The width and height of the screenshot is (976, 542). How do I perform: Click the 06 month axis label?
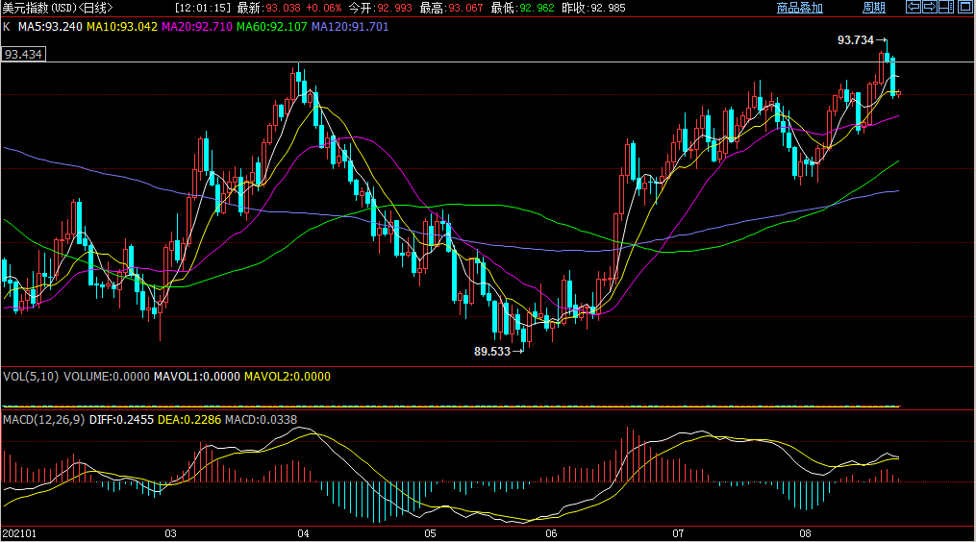tap(551, 533)
